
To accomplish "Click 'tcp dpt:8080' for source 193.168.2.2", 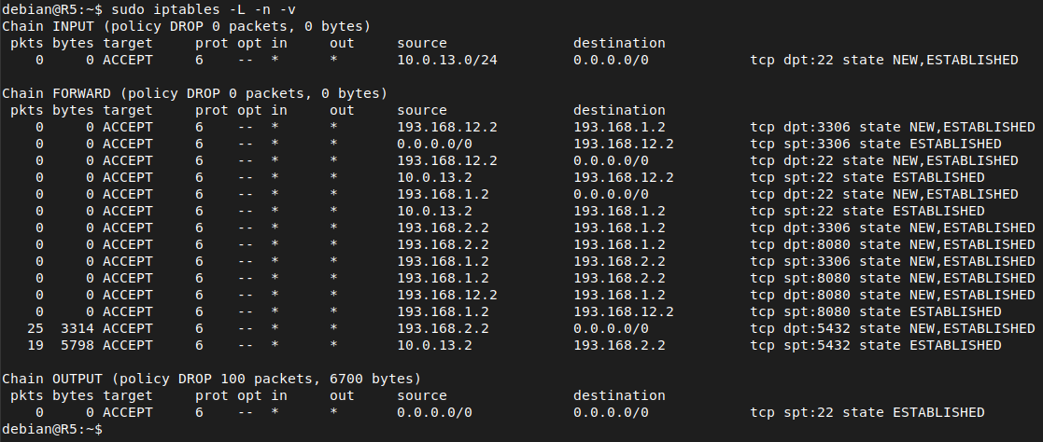I will point(801,244).
